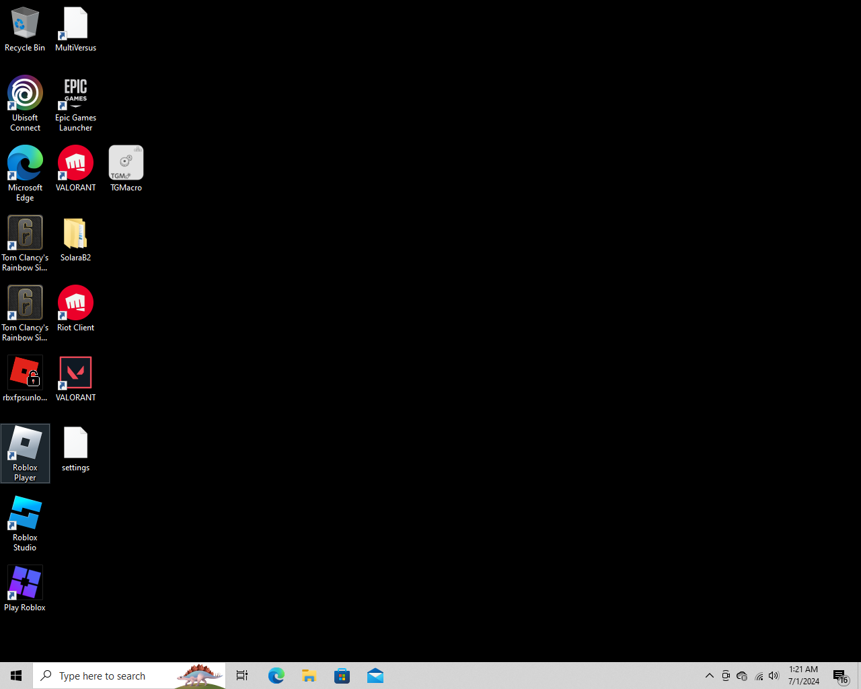Image resolution: width=861 pixels, height=689 pixels.
Task: Open File Explorer from the taskbar
Action: [x=309, y=676]
